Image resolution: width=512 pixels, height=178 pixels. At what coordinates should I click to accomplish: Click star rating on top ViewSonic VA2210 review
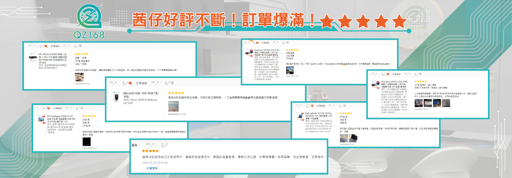292,50
